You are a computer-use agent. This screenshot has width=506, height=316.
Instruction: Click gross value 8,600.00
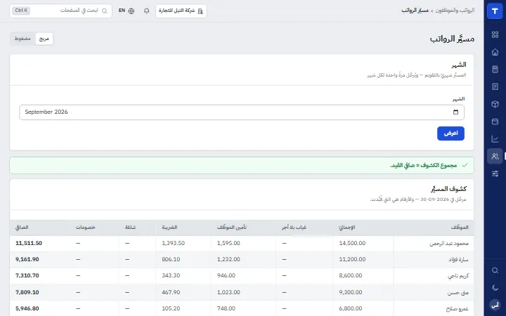pyautogui.click(x=351, y=276)
